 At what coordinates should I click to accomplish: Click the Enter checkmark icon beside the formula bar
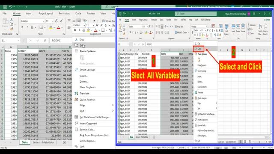pos(38,41)
